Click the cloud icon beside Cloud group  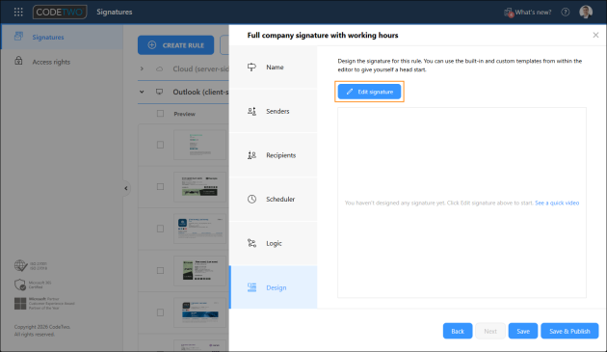tap(159, 69)
